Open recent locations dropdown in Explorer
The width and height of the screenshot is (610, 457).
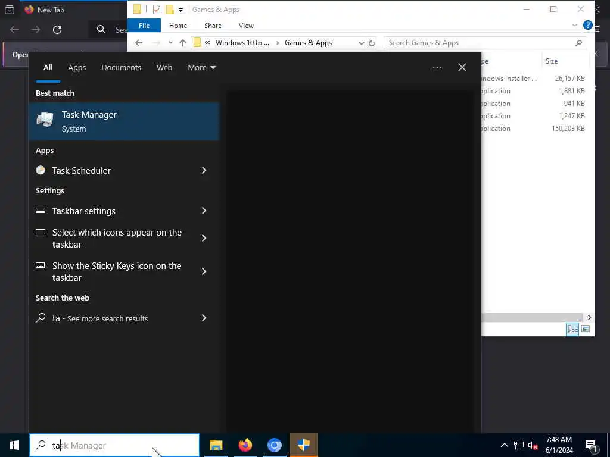pyautogui.click(x=170, y=43)
